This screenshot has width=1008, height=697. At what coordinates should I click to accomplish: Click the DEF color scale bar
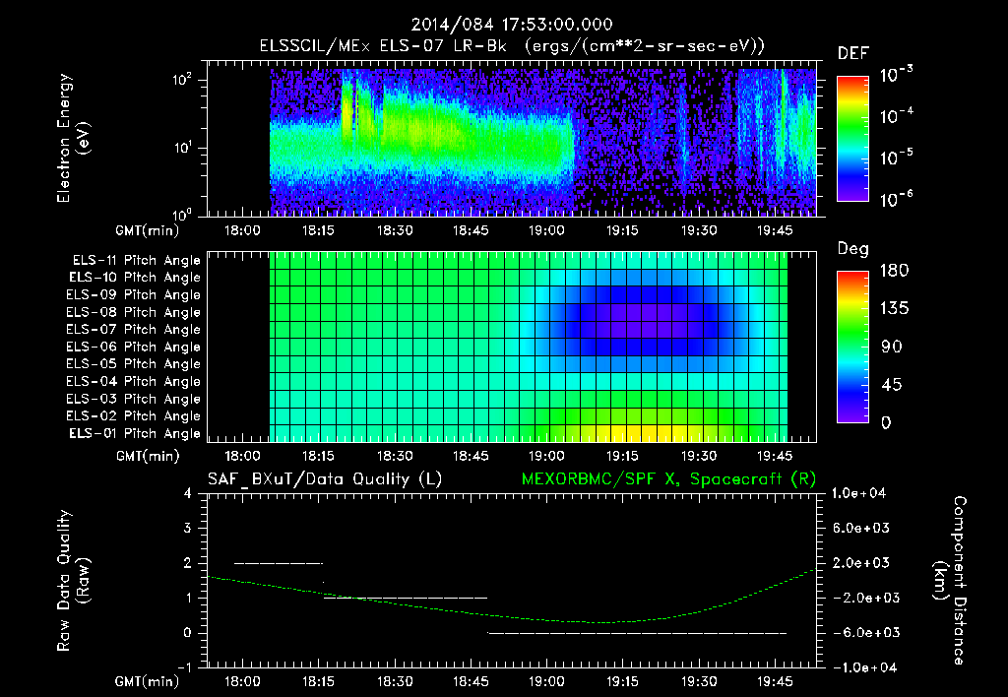pos(852,139)
